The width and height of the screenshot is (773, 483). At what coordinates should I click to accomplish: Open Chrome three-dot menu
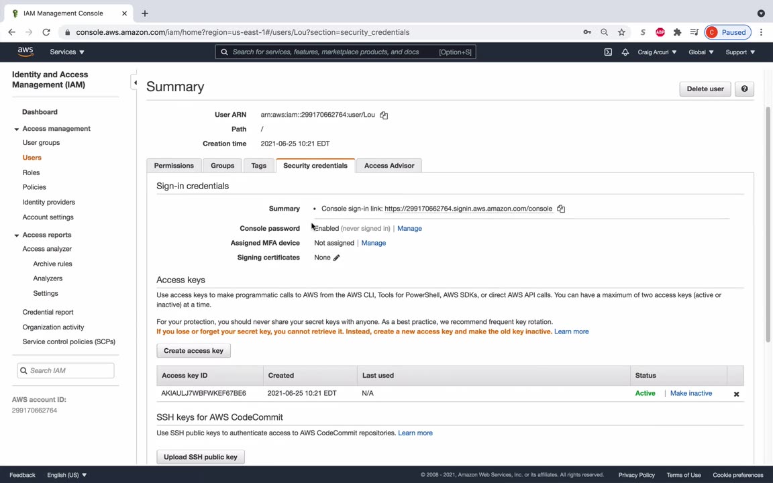(x=761, y=32)
